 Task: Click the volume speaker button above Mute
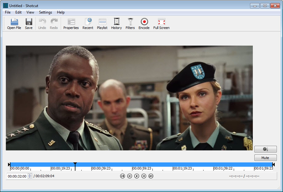coord(265,149)
